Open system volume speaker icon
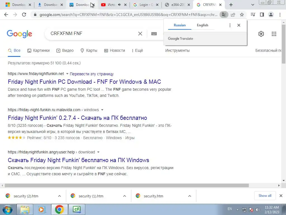Image resolution: width=286 pixels, height=215 pixels. (258, 210)
